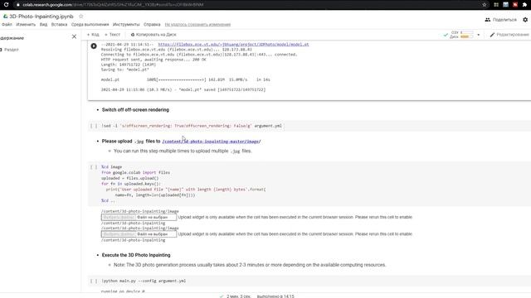Image resolution: width=531 pixels, height=298 pixels.
Task: Click the RAM usage bar
Action: [x=466, y=32]
